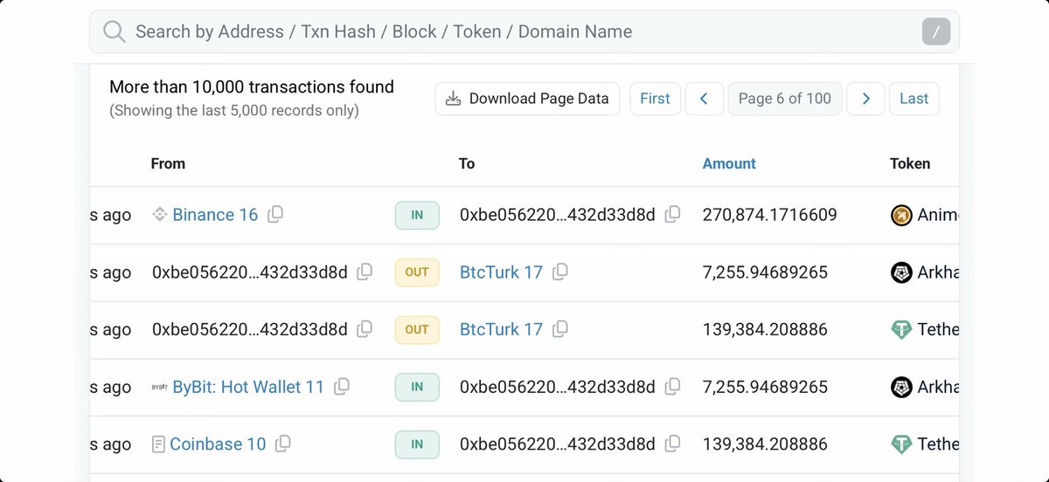
Task: Select amount 139,384.208886 in Coinbase row
Action: (x=765, y=444)
